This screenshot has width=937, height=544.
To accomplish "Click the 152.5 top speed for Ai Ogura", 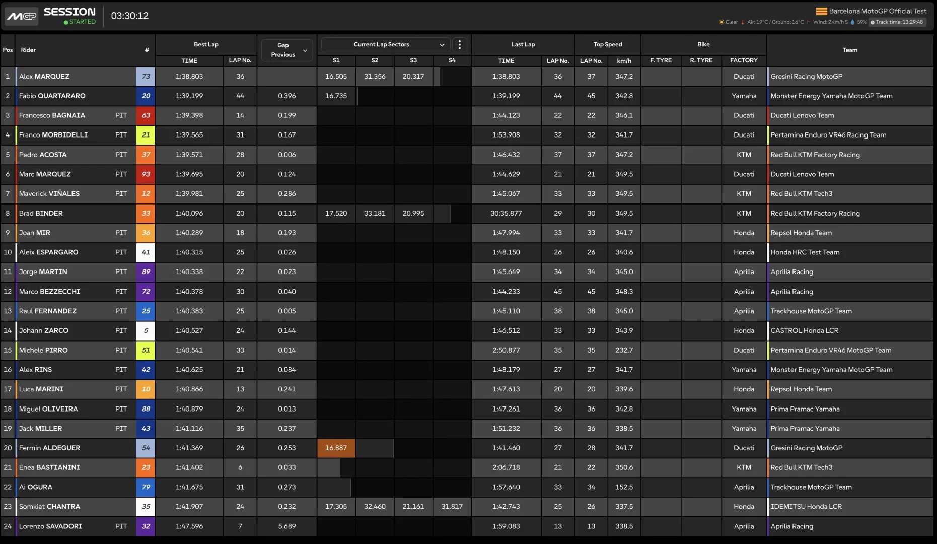I will pos(624,487).
